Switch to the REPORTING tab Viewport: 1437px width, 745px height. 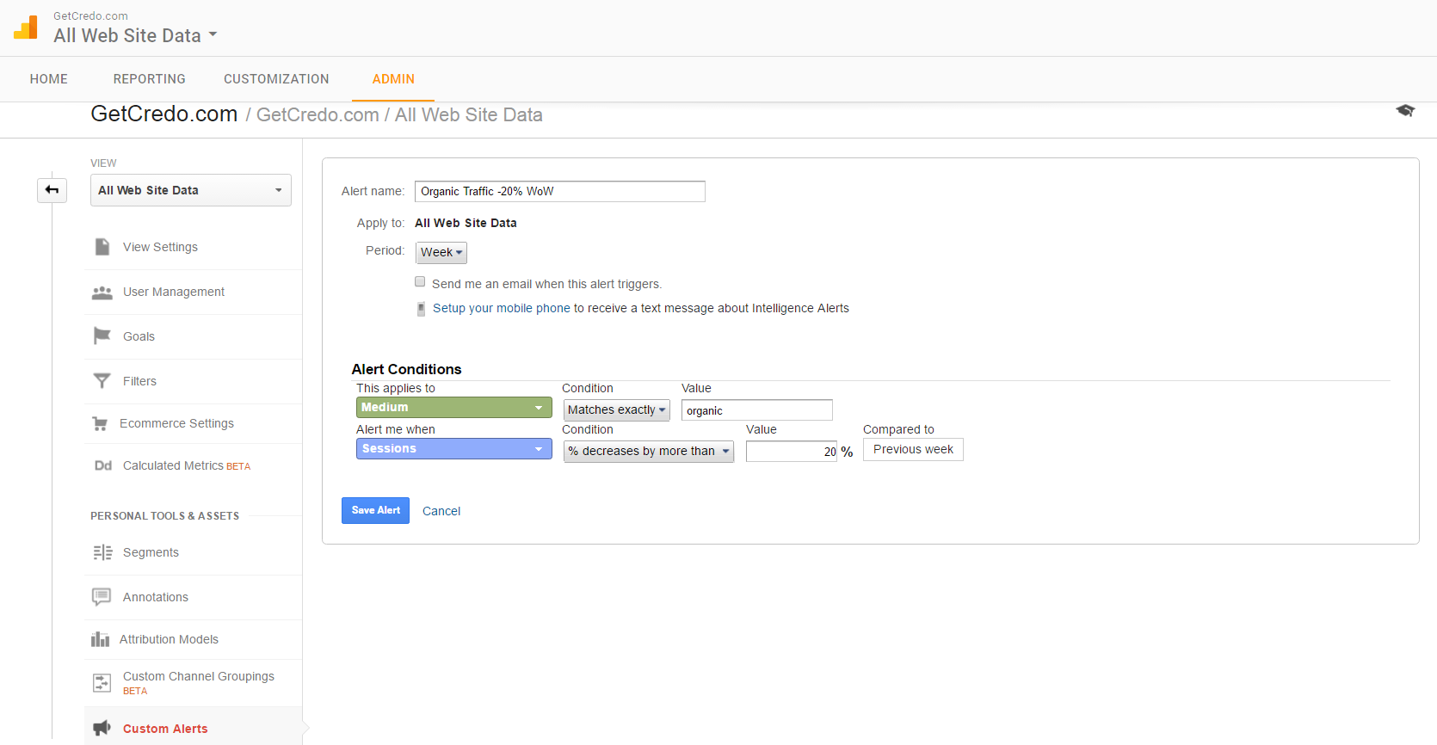click(150, 79)
